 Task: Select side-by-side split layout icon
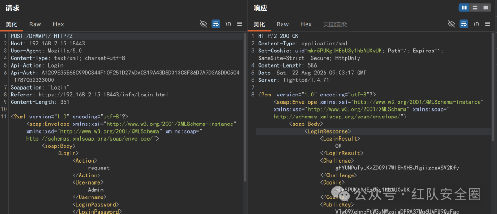coord(464,8)
